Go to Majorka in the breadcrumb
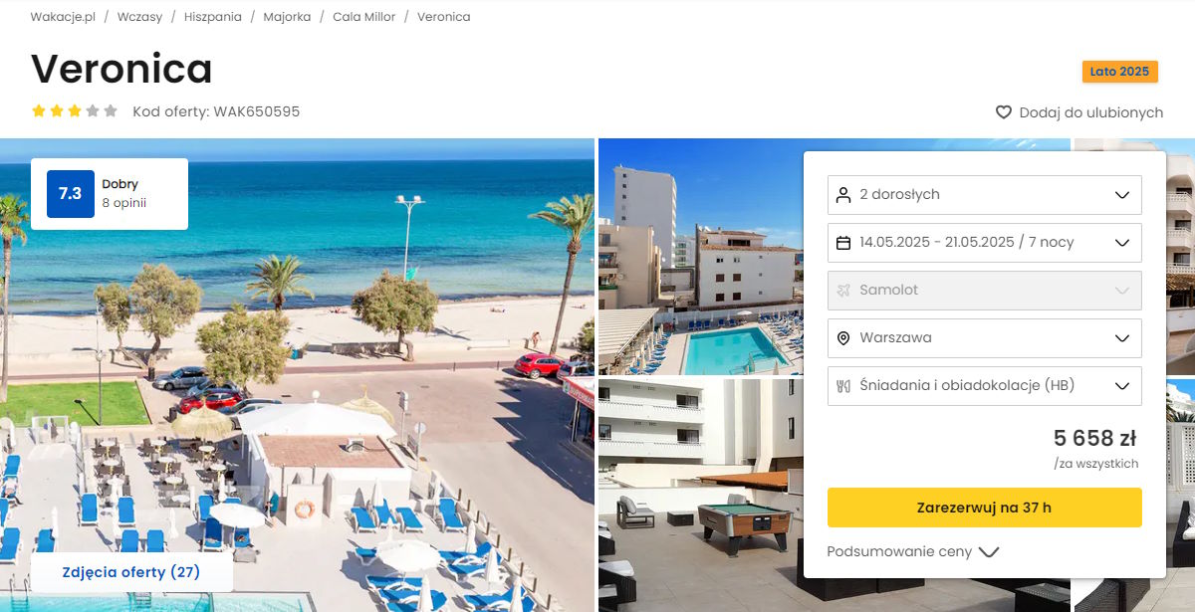 [x=287, y=17]
